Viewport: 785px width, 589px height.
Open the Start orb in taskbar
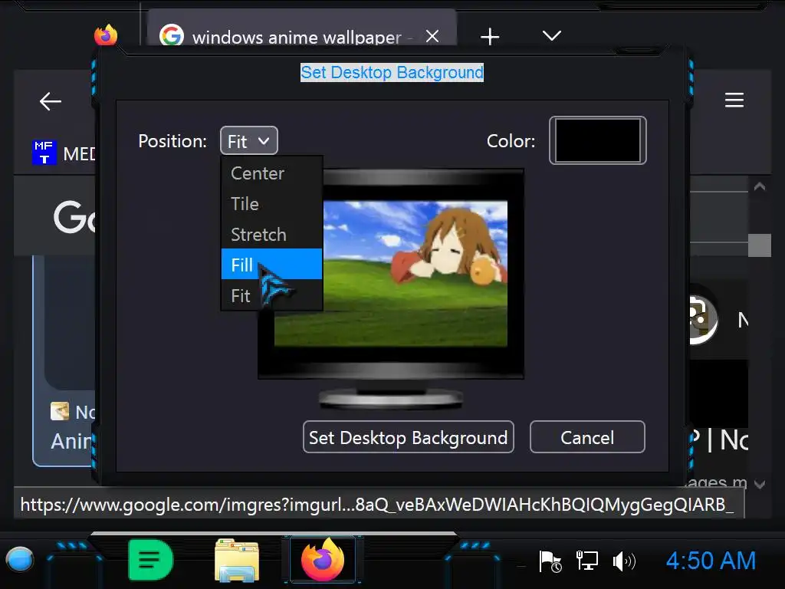[x=19, y=559]
